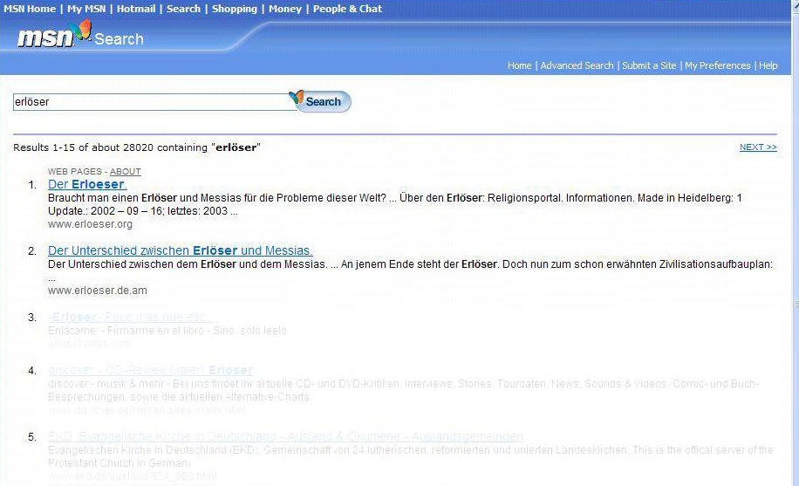This screenshot has width=799, height=486.
Task: Open My Preferences
Action: 718,65
